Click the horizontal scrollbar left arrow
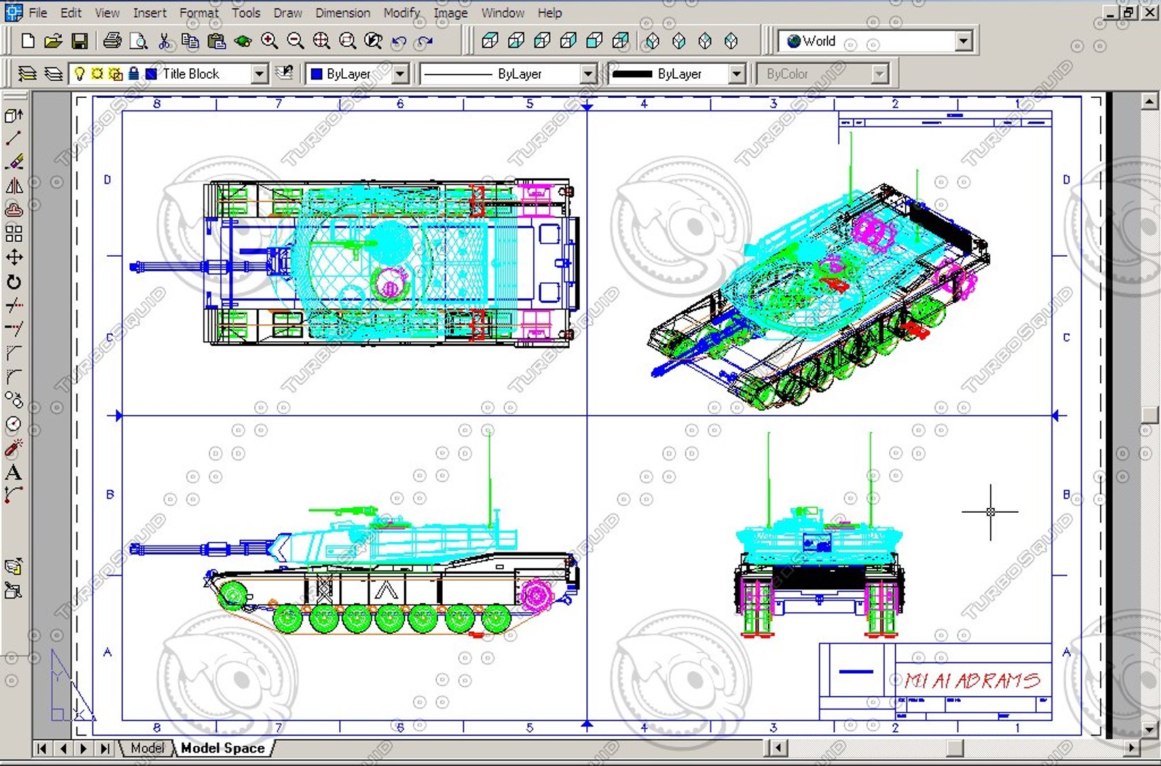Viewport: 1161px width, 766px height. (x=778, y=748)
